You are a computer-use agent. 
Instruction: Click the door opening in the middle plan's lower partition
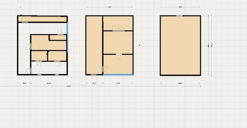tap(119, 54)
